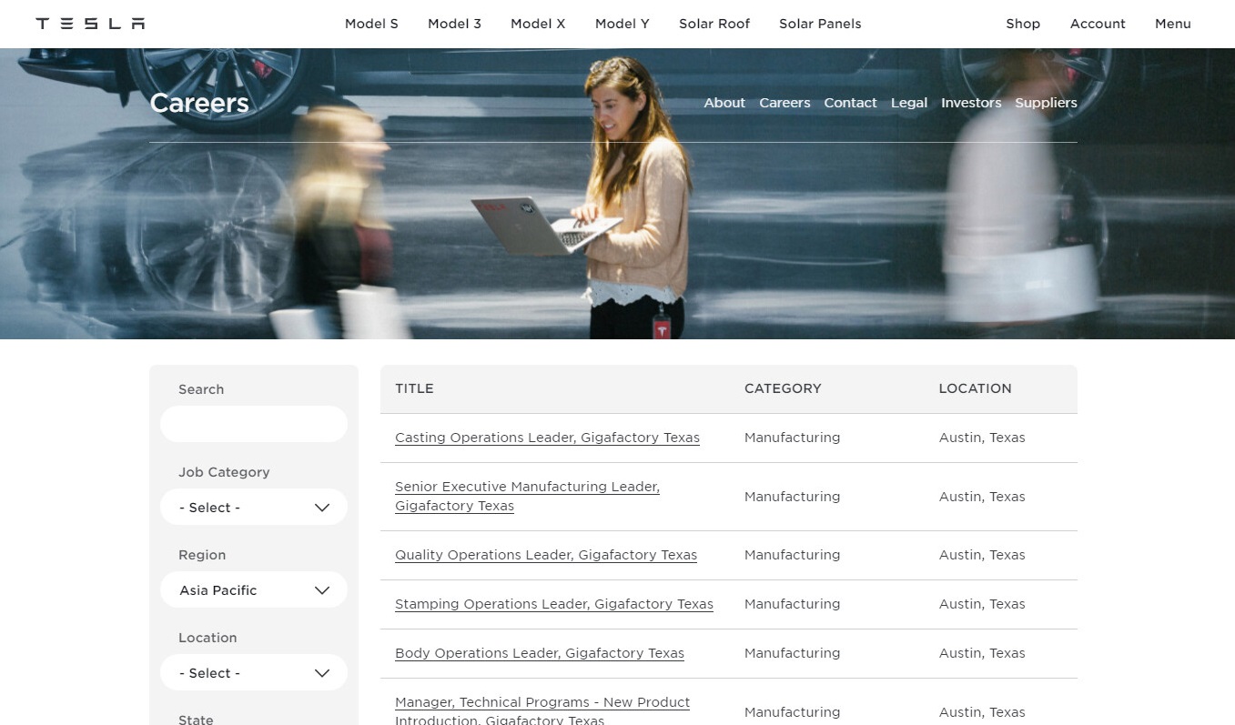Expand the Region dropdown showing Asia Pacific
The image size is (1235, 725).
[x=254, y=590]
